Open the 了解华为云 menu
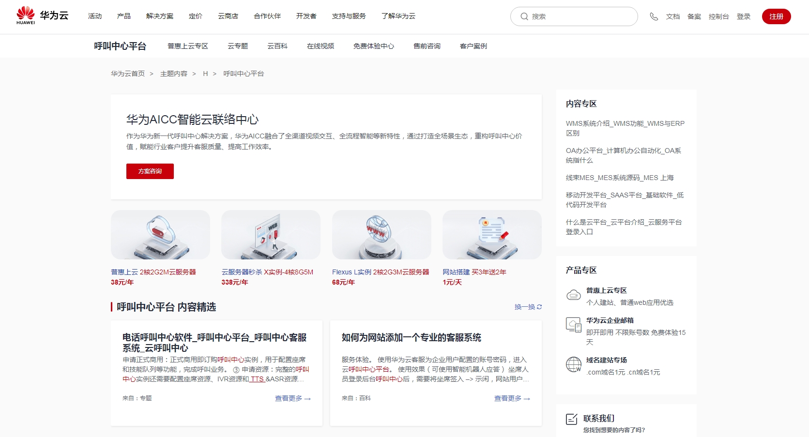Image resolution: width=809 pixels, height=437 pixels. 398,16
